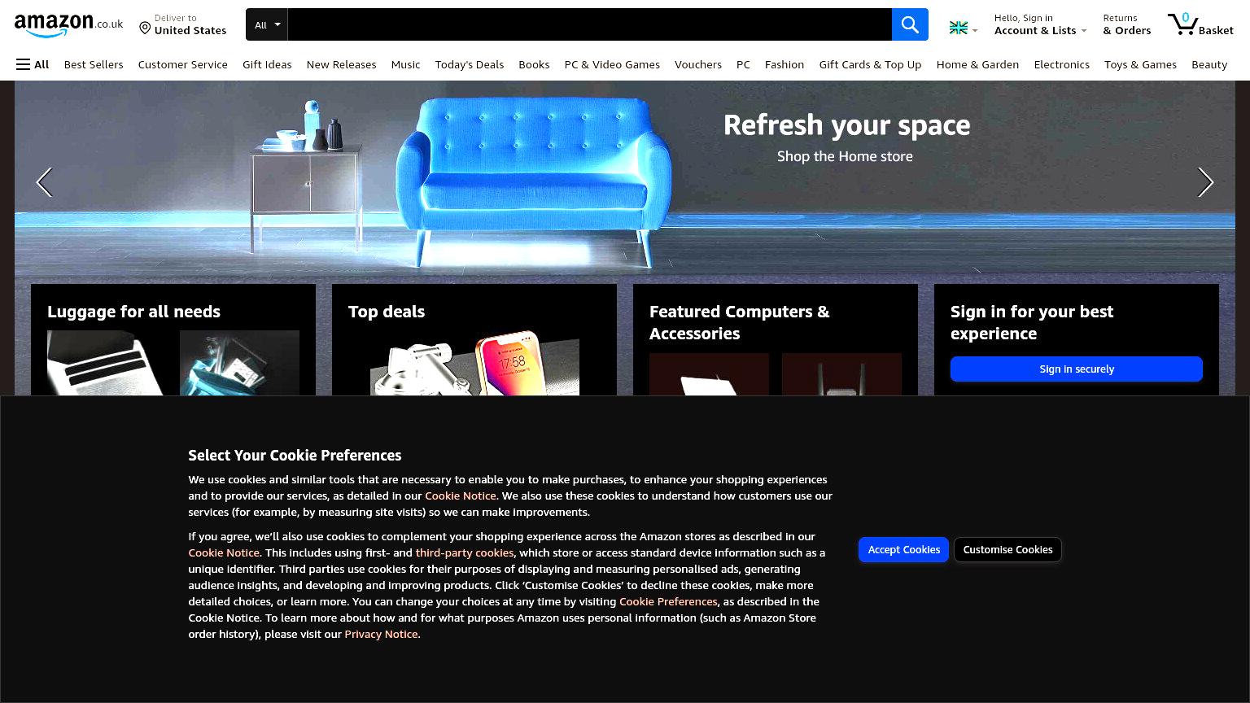Open Gift Ideas
This screenshot has height=703, width=1250.
pyautogui.click(x=267, y=64)
